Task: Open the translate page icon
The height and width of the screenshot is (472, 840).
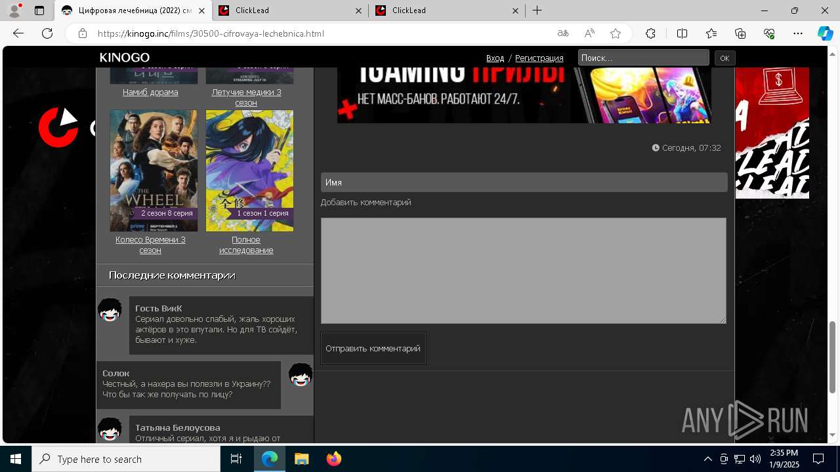Action: tap(563, 33)
